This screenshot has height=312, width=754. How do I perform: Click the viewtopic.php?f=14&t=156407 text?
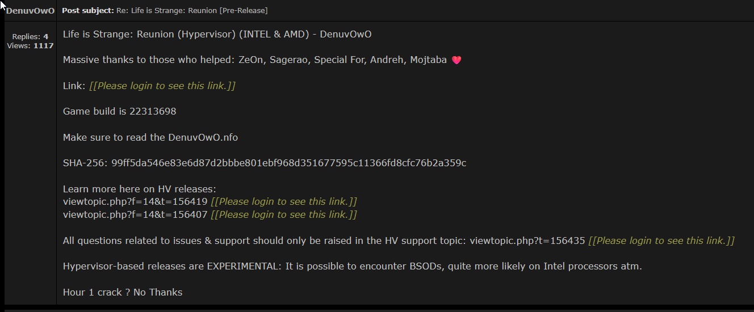(135, 214)
